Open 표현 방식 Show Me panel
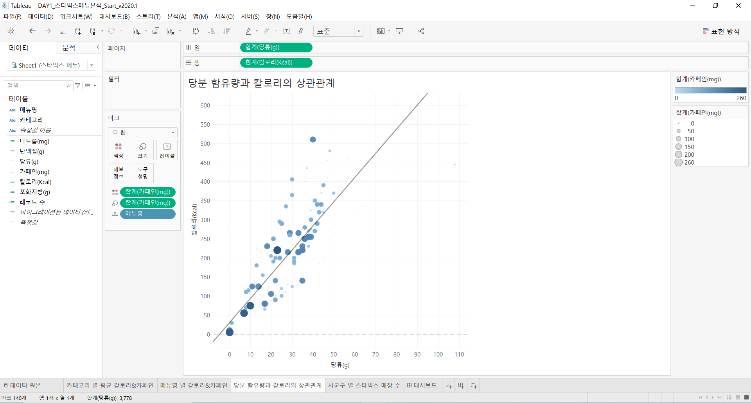751x403 pixels. (x=721, y=31)
